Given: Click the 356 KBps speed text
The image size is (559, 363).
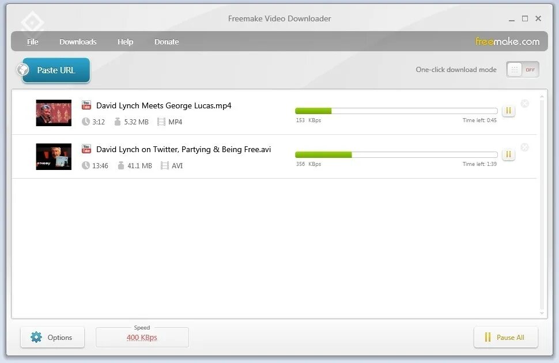Looking at the screenshot, I should click(308, 164).
